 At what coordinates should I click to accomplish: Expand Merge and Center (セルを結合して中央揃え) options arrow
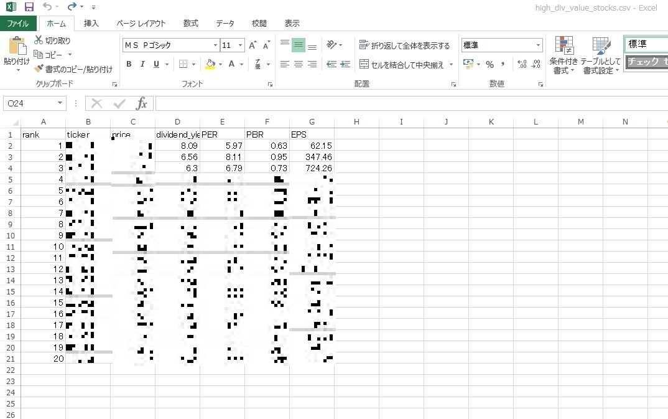[451, 64]
